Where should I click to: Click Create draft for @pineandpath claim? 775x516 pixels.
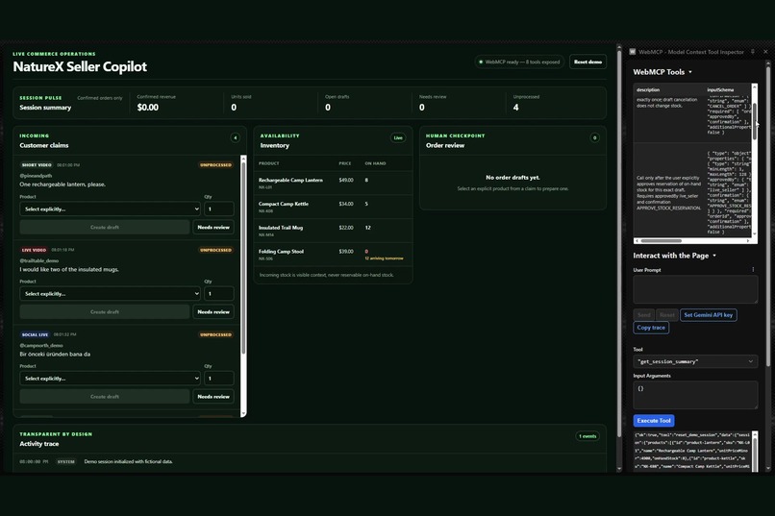[104, 227]
